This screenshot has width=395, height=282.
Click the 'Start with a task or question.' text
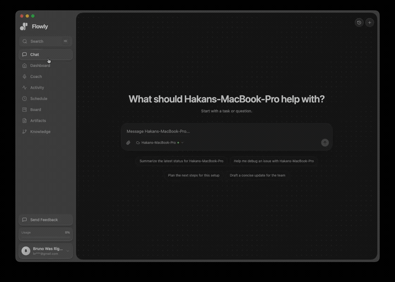227,111
